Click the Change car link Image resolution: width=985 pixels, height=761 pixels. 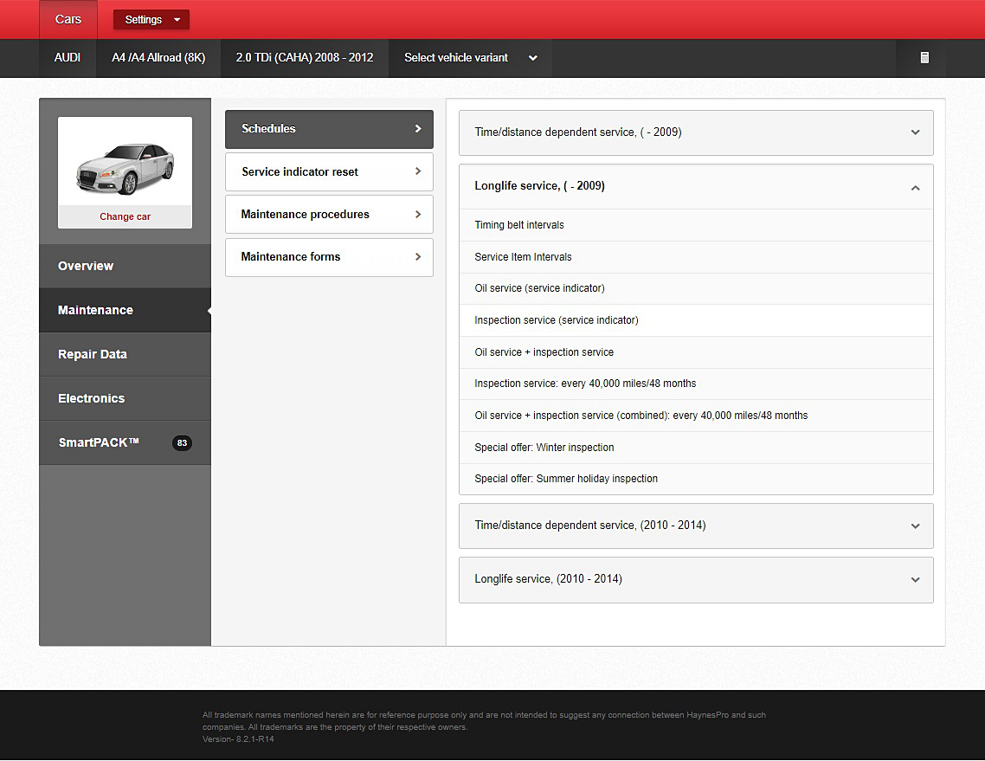click(x=125, y=216)
